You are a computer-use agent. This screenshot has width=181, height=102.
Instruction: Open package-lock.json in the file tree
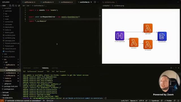11,86
